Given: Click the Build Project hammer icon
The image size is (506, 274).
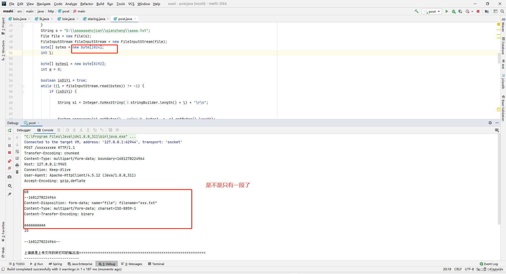Looking at the screenshot, I should click(x=416, y=11).
